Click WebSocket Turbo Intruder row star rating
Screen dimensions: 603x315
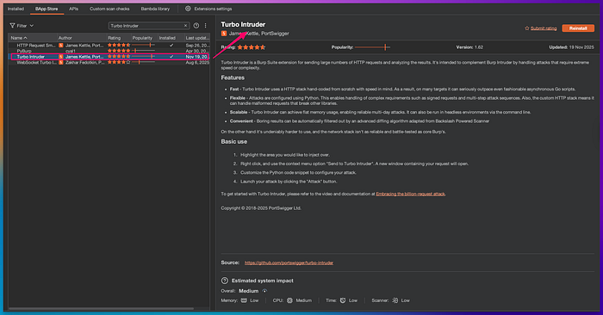[x=119, y=62]
